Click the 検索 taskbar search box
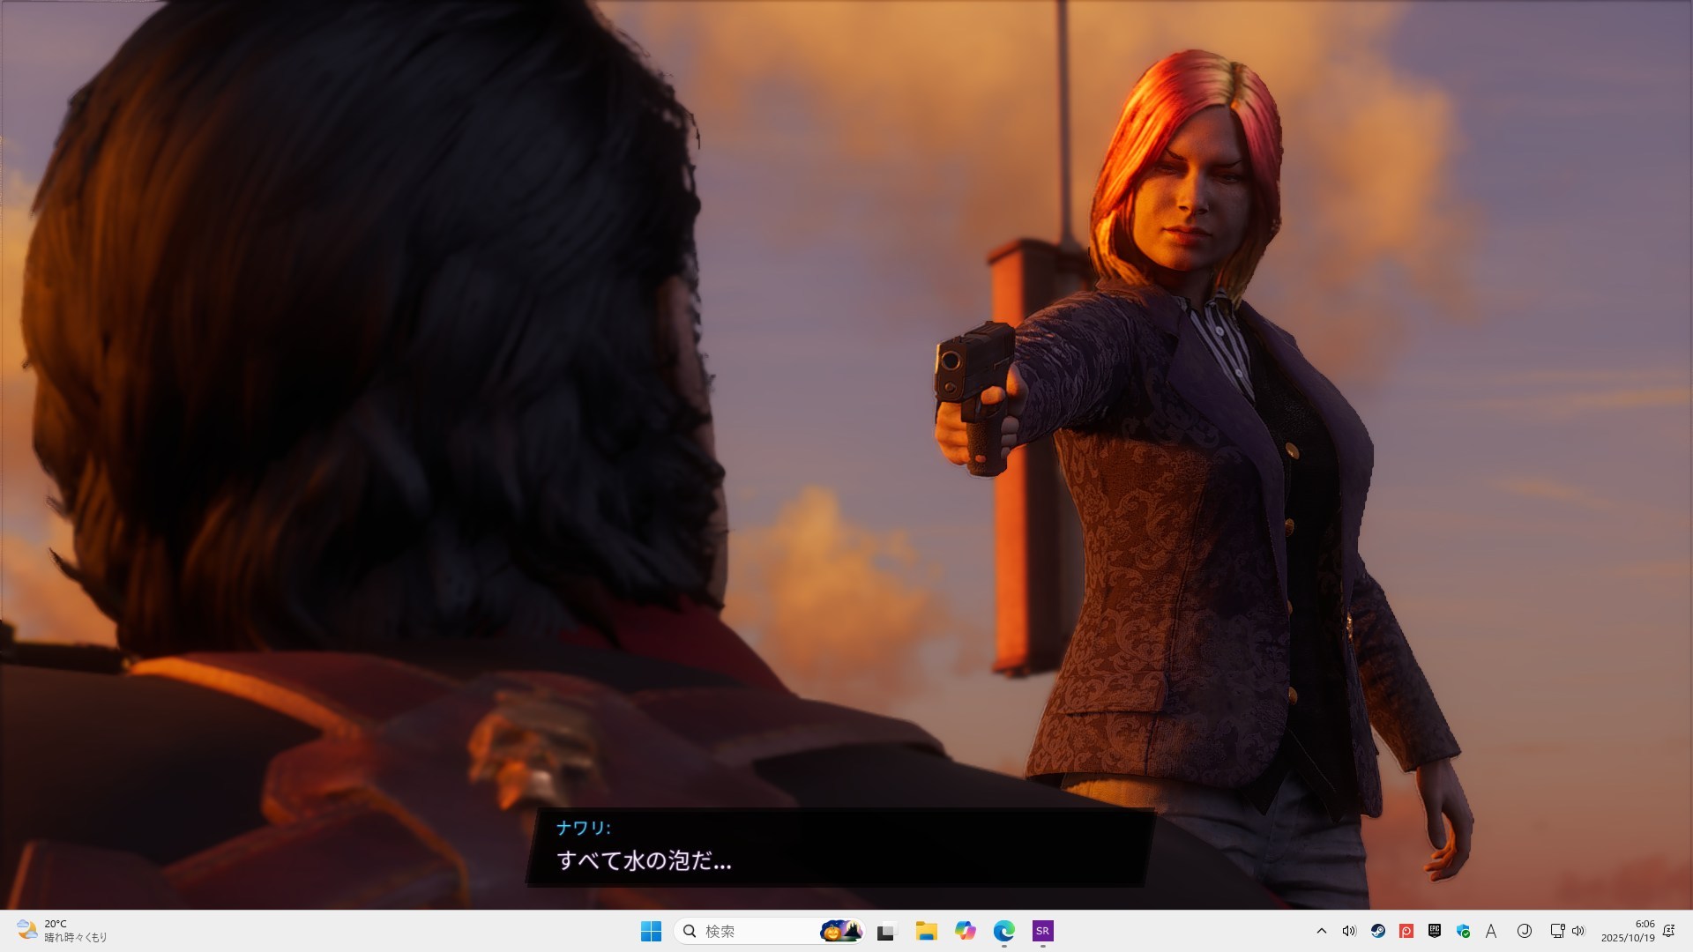The width and height of the screenshot is (1693, 952). (750, 931)
